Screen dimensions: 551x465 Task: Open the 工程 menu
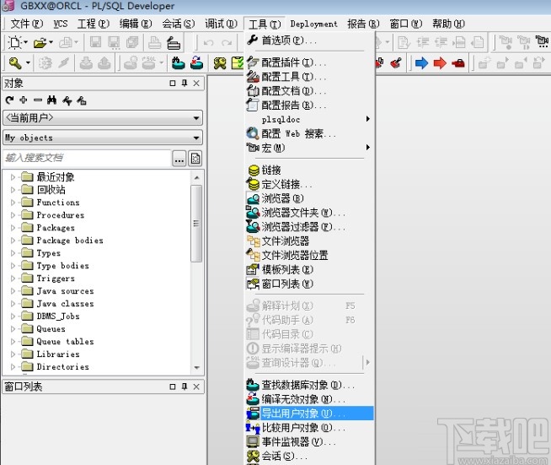pos(94,24)
